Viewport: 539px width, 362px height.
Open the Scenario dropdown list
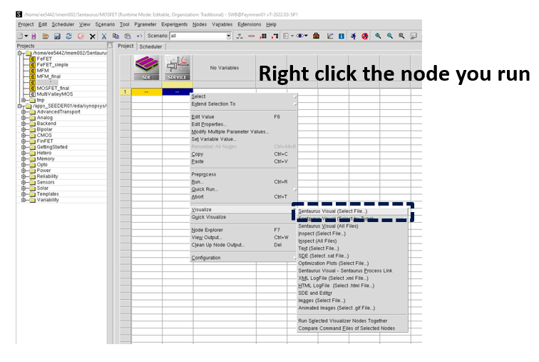228,36
